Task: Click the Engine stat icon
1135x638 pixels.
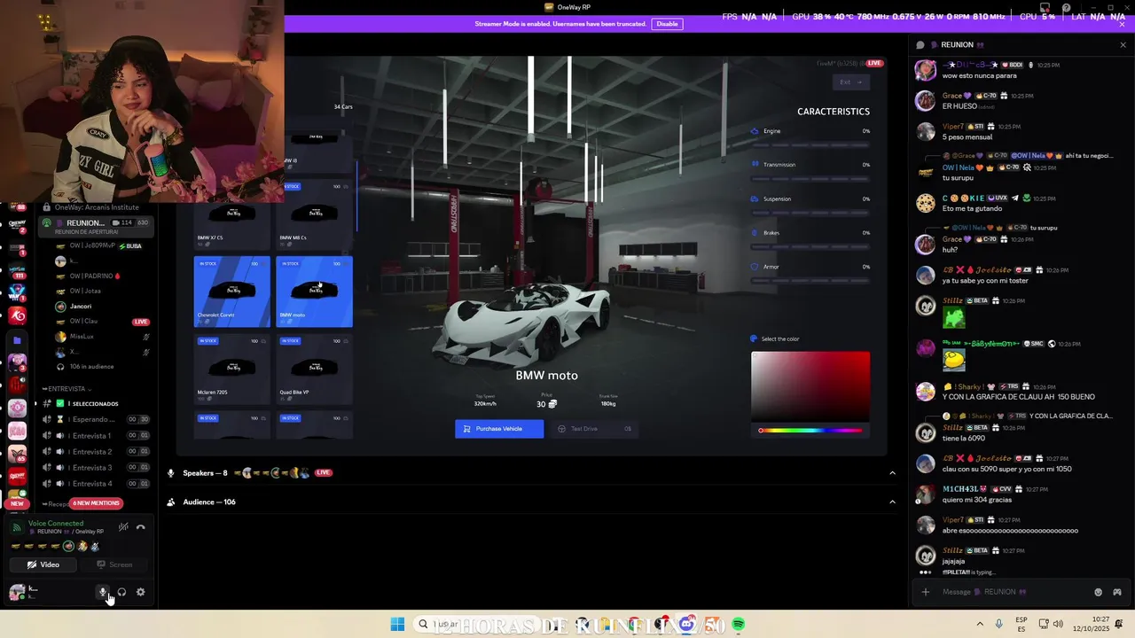Action: tap(755, 131)
